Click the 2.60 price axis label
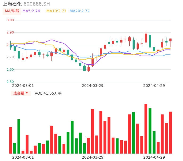183x161 pixels. point(10,70)
